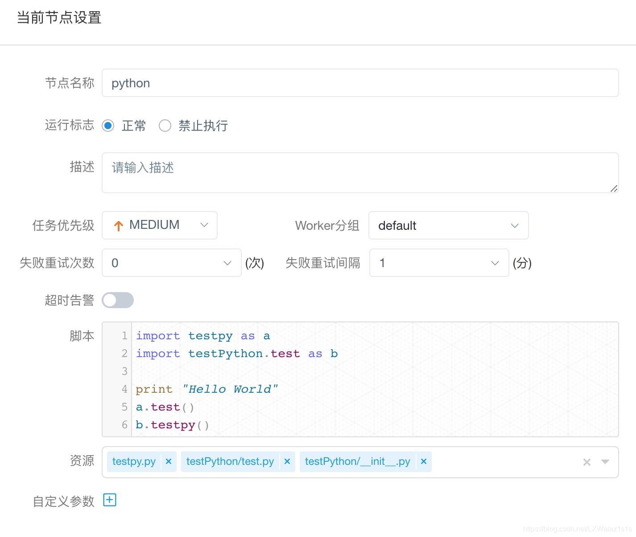Open the 失败重试次数 dropdown
This screenshot has height=537, width=636.
(x=172, y=263)
